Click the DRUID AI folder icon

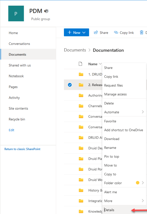click(81, 138)
